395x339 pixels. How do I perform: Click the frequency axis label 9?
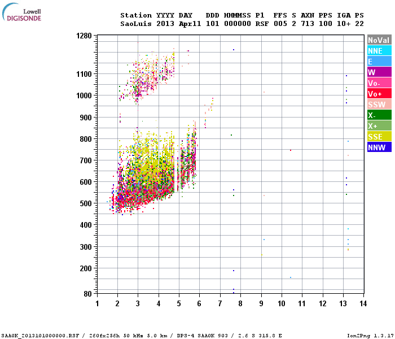(x=261, y=303)
